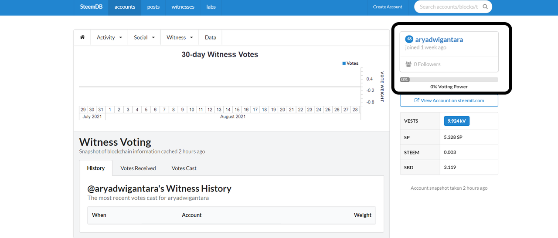Focus the search accounts input field
Viewport: 558px width, 238px height.
point(448,7)
